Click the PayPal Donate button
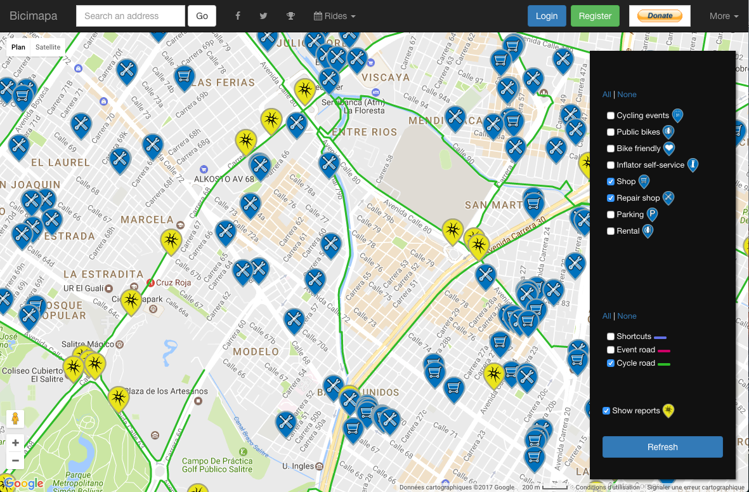Image resolution: width=749 pixels, height=492 pixels. pyautogui.click(x=660, y=16)
